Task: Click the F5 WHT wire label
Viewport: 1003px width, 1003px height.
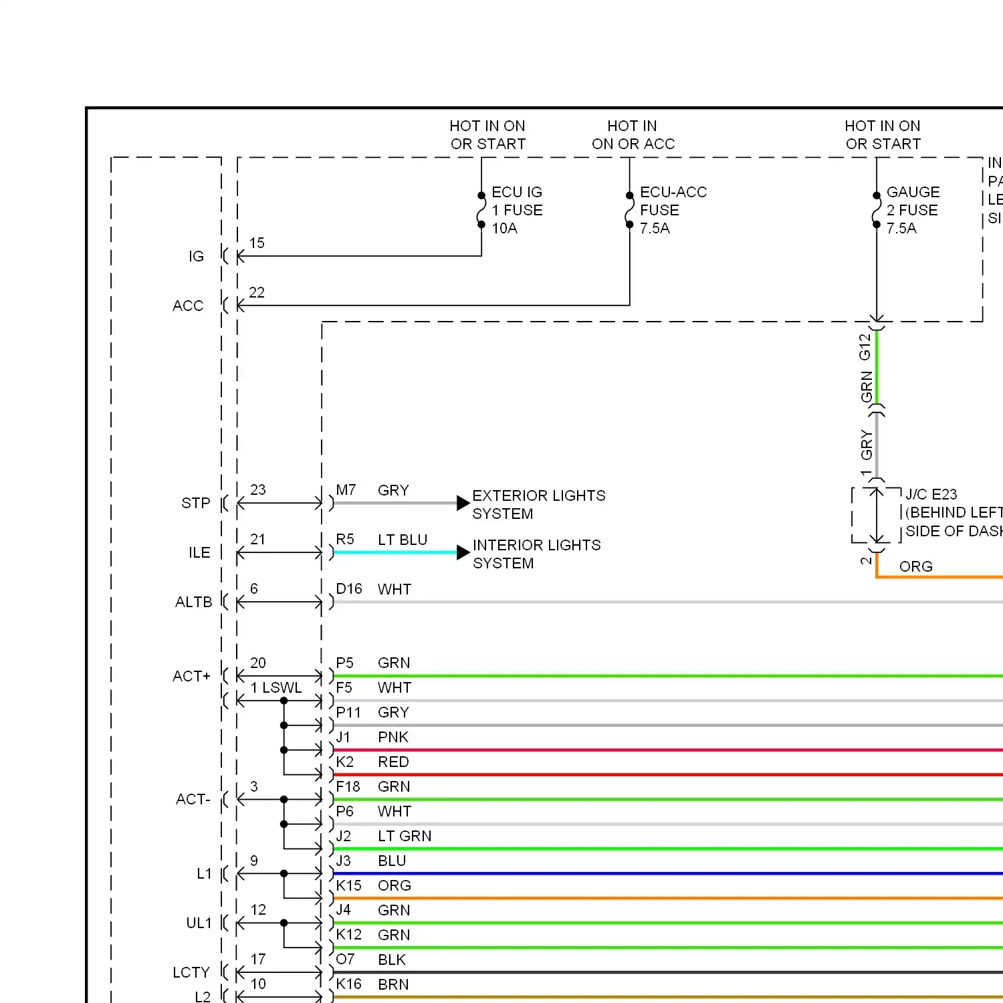Action: click(374, 687)
